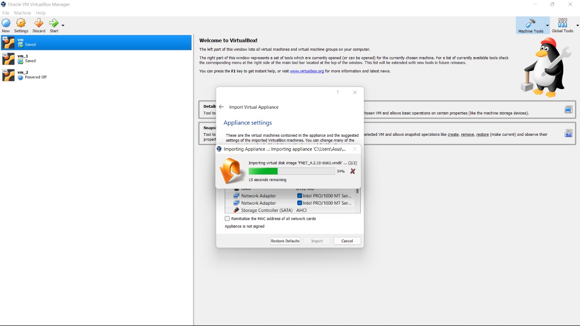580x326 pixels.
Task: Click the Saved state icon of vm_1
Action: tap(20, 61)
